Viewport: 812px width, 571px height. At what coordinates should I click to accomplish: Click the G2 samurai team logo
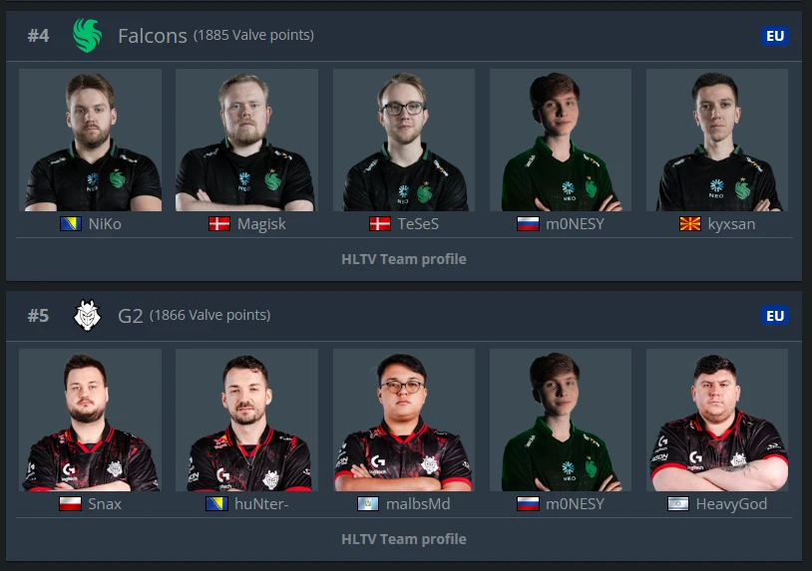[87, 315]
